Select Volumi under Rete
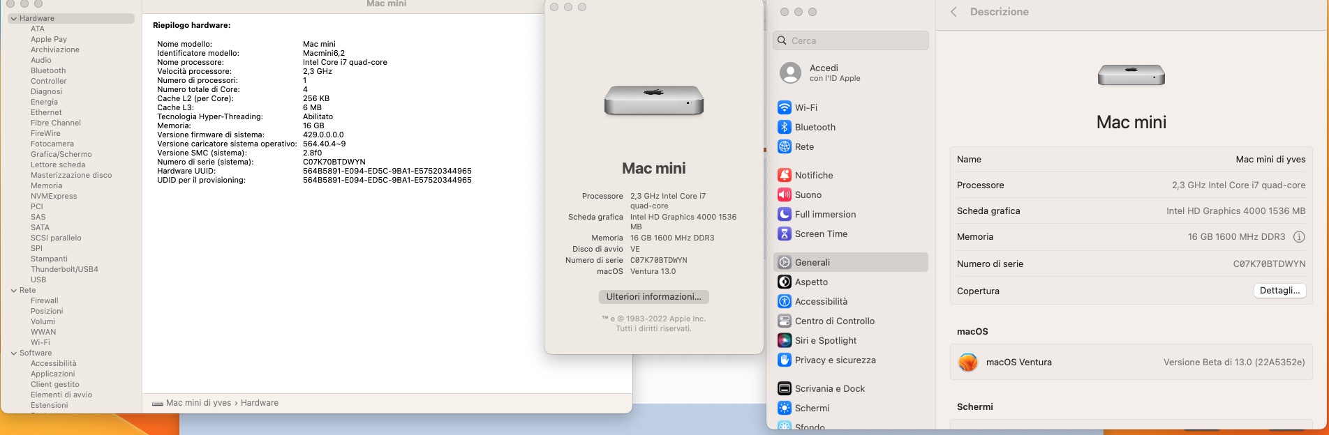This screenshot has height=435, width=1329. [43, 321]
